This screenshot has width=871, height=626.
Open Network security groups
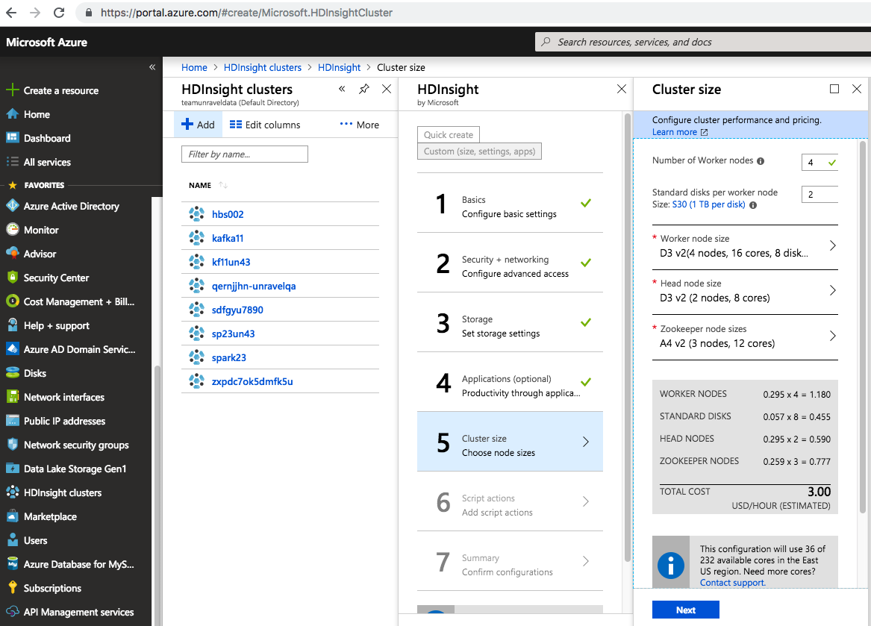tap(76, 445)
